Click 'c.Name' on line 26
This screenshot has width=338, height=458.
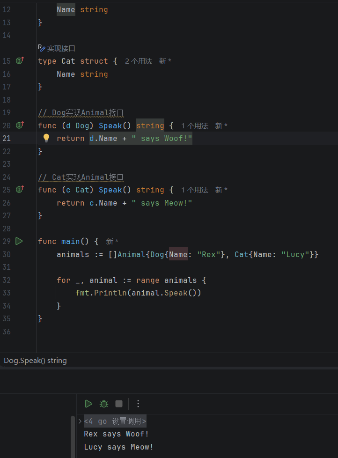click(103, 203)
